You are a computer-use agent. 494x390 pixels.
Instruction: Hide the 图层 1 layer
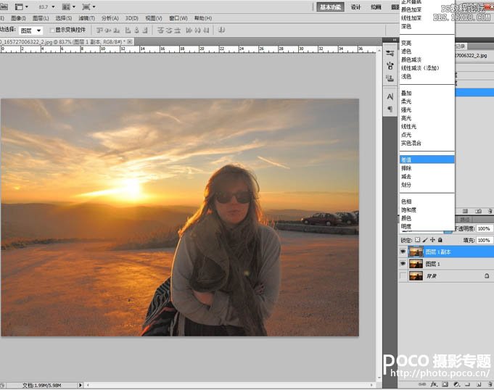click(403, 264)
